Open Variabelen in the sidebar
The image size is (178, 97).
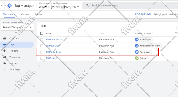(15, 57)
